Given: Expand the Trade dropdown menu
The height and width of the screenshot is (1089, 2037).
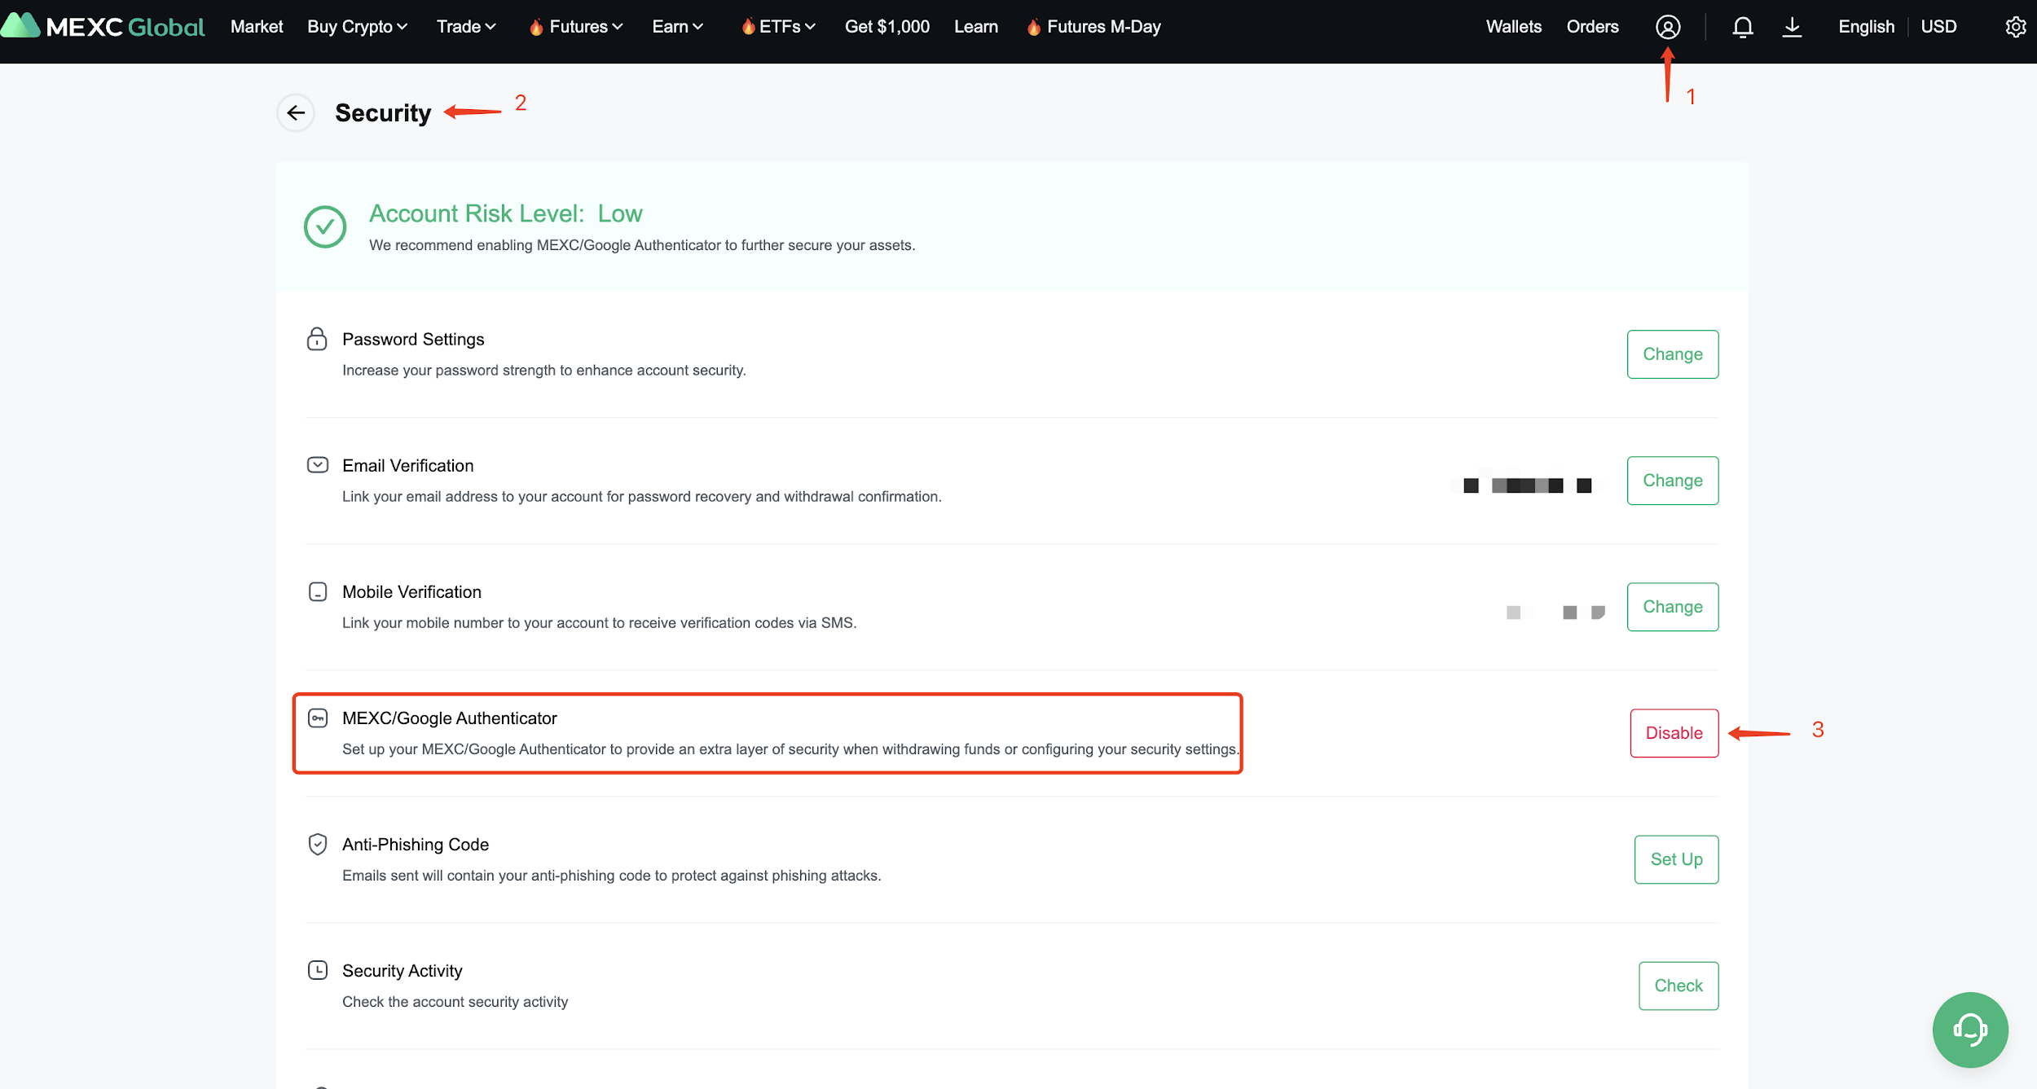Looking at the screenshot, I should click(465, 27).
